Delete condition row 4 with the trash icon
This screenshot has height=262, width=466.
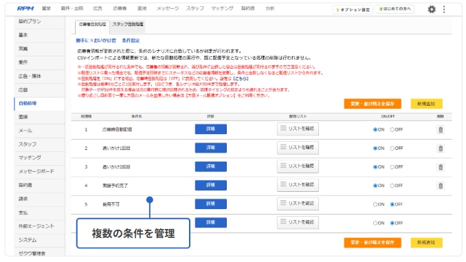click(441, 186)
